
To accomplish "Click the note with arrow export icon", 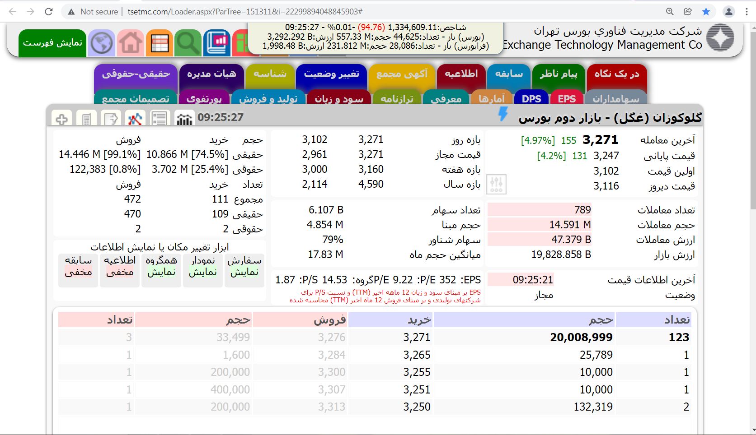I will point(111,119).
